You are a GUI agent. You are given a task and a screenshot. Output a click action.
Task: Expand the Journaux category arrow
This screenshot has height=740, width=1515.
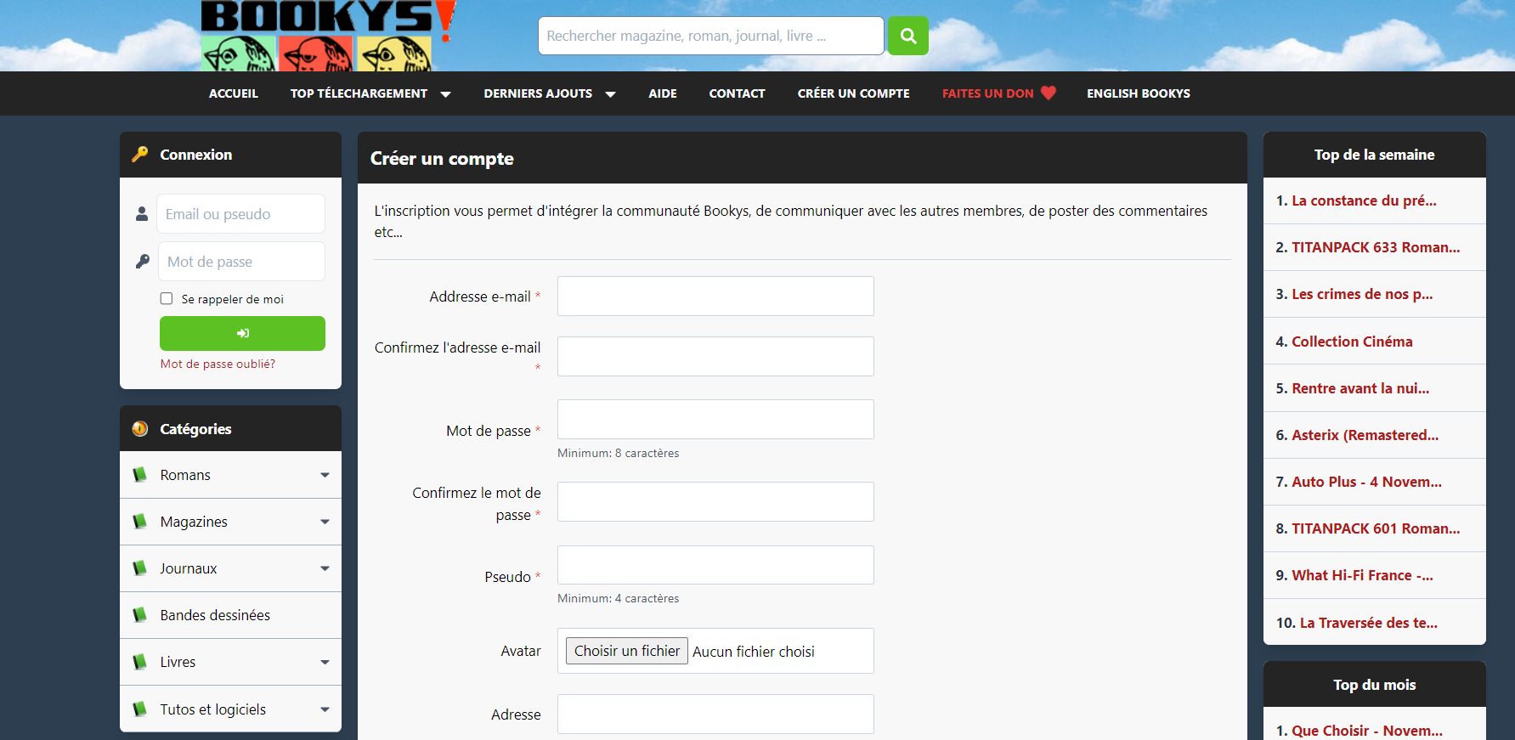click(325, 568)
